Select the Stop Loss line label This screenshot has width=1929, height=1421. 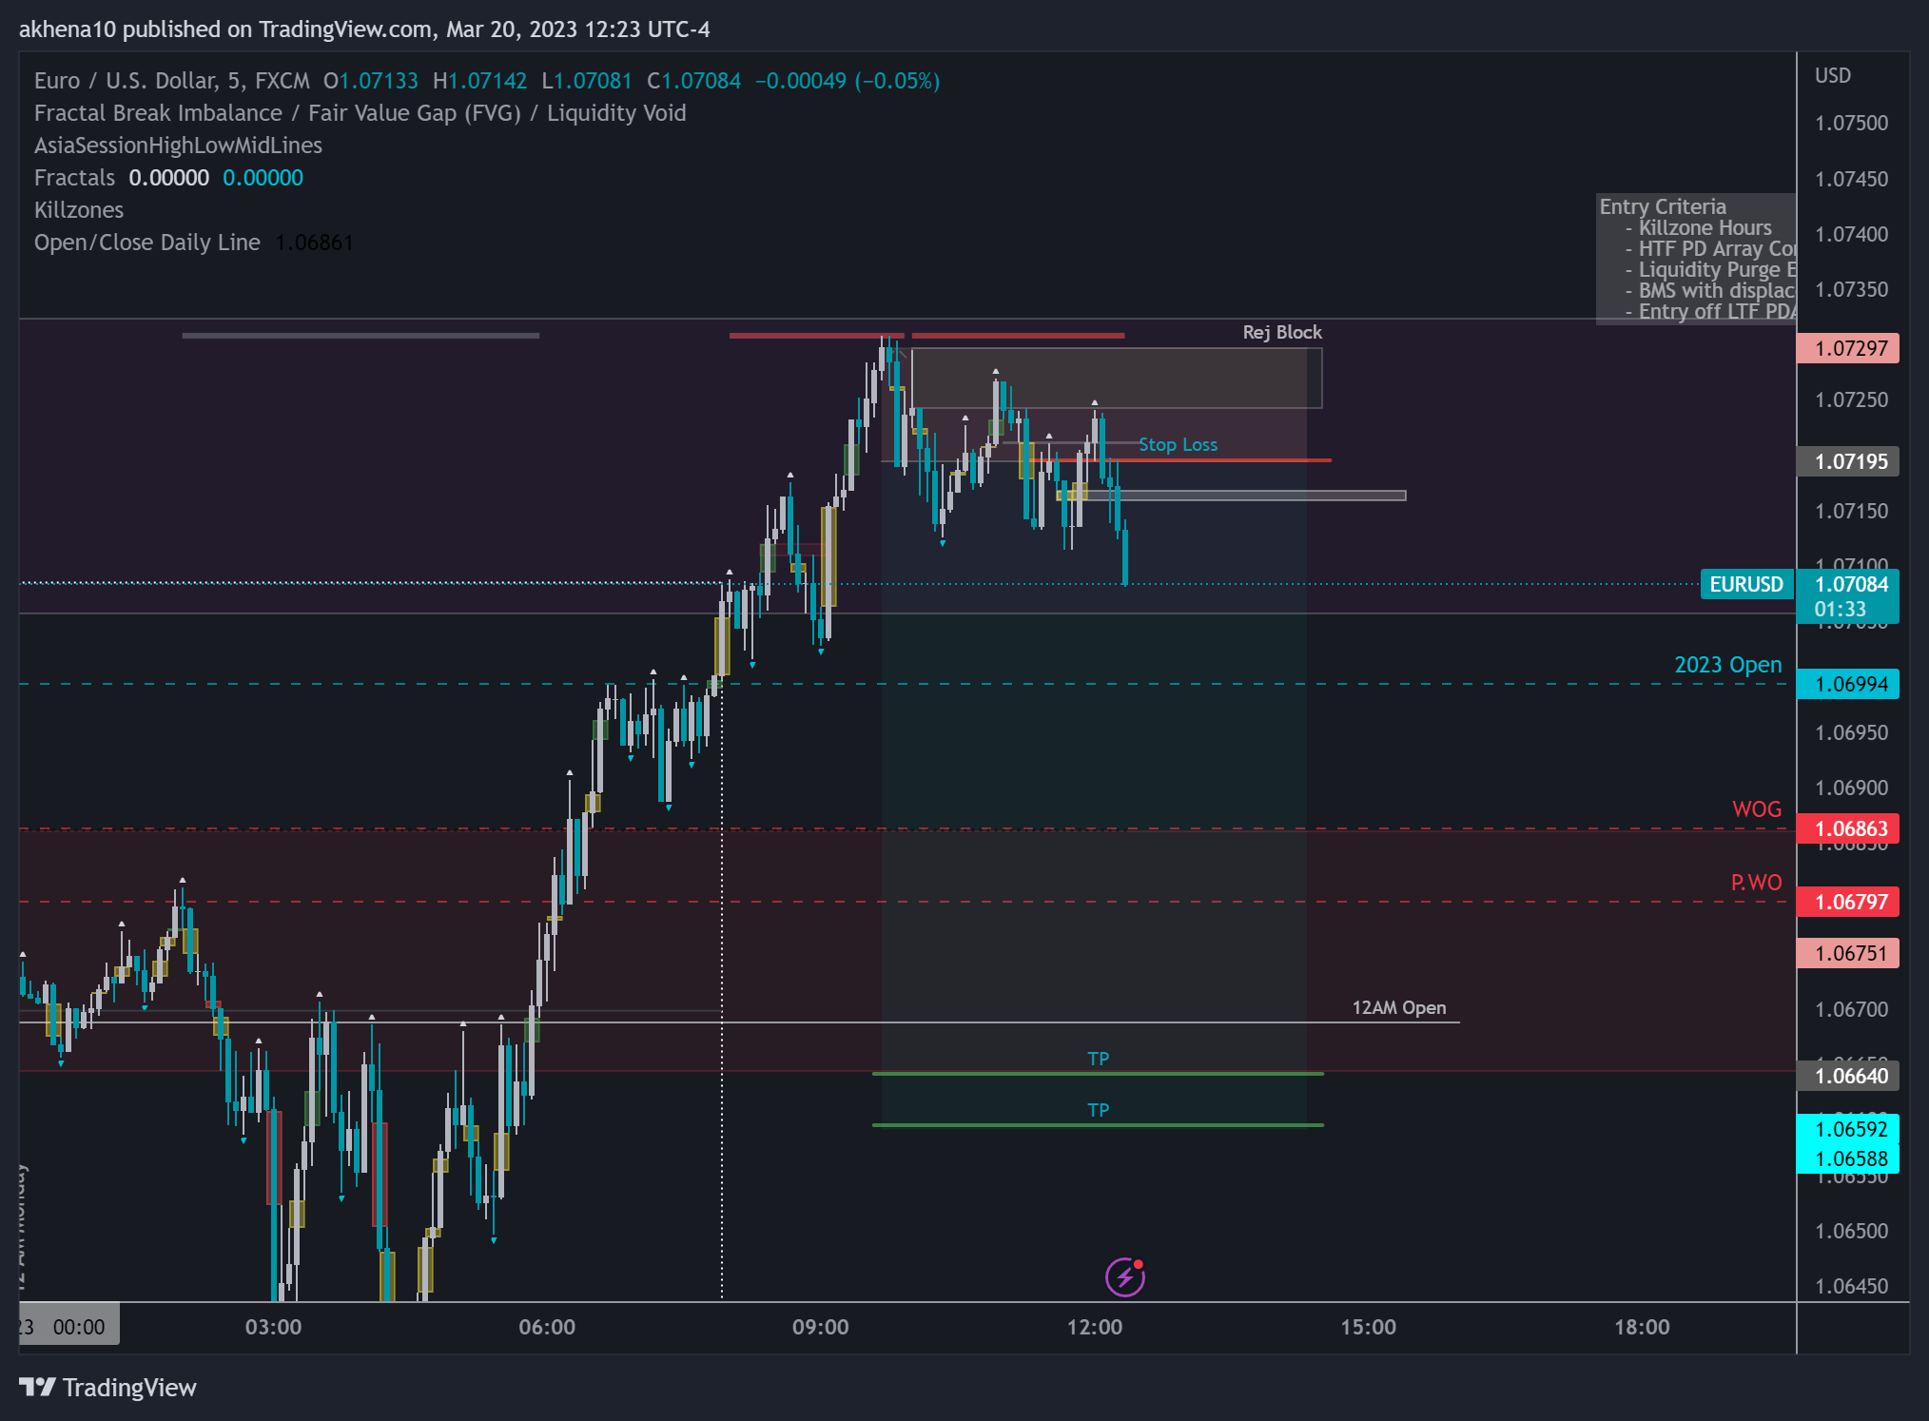point(1178,444)
